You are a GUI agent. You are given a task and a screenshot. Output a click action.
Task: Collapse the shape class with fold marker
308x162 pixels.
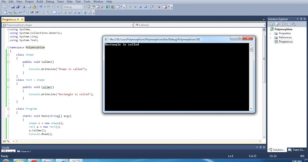click(x=8, y=55)
